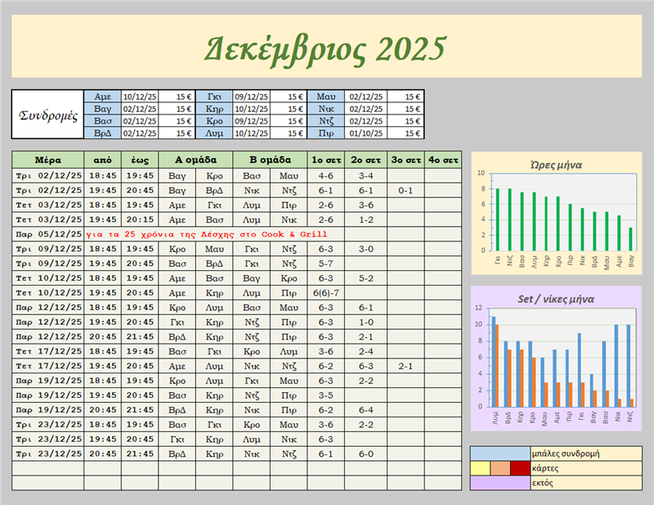Select the Β ομάδα header cell
The image size is (654, 505).
270,160
